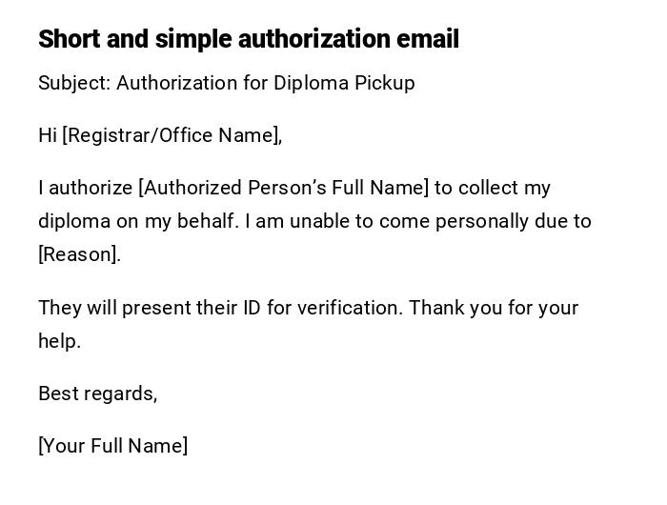667x505 pixels.
Task: Click the [Authorized Person's Full Name] placeholder
Action: (284, 188)
